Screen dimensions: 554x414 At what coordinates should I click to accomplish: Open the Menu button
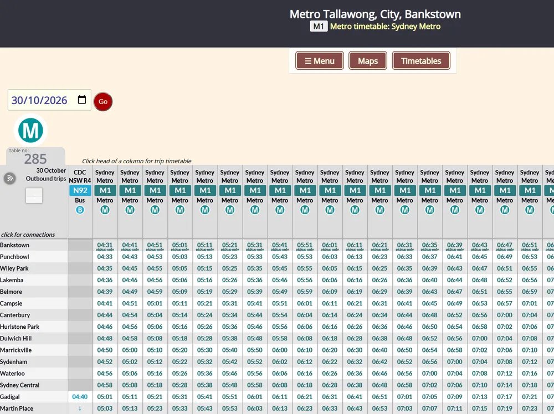point(320,61)
